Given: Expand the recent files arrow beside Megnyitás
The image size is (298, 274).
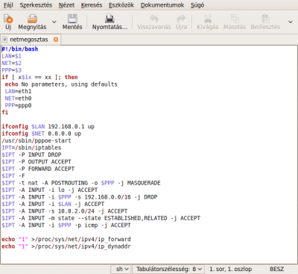Looking at the screenshot, I should point(54,22).
